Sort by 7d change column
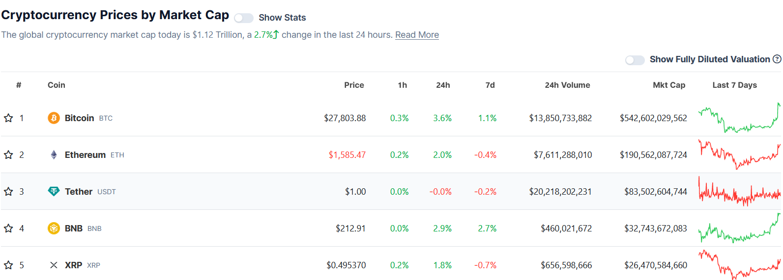Image resolution: width=783 pixels, height=280 pixels. (x=490, y=85)
